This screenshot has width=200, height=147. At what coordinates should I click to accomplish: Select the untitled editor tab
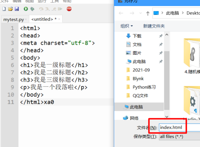click(42, 19)
